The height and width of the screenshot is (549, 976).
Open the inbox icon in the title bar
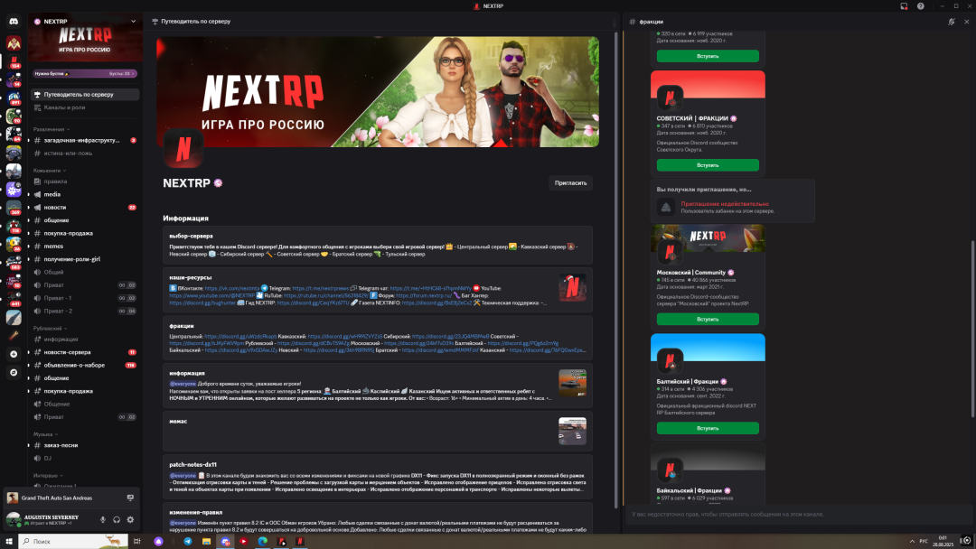point(904,6)
